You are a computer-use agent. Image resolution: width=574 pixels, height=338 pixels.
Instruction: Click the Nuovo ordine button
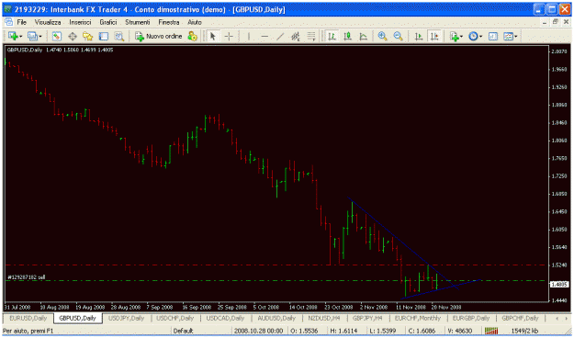[x=159, y=36]
